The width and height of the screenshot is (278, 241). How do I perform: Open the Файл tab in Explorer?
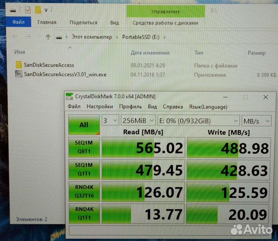click(x=18, y=22)
